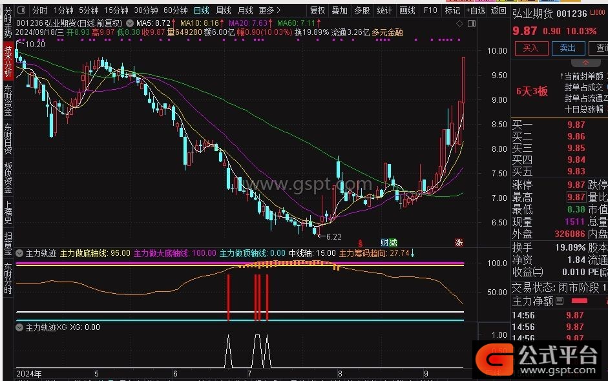This screenshot has width=608, height=381.
Task: Open the F10 company info page
Action: pyautogui.click(x=430, y=10)
